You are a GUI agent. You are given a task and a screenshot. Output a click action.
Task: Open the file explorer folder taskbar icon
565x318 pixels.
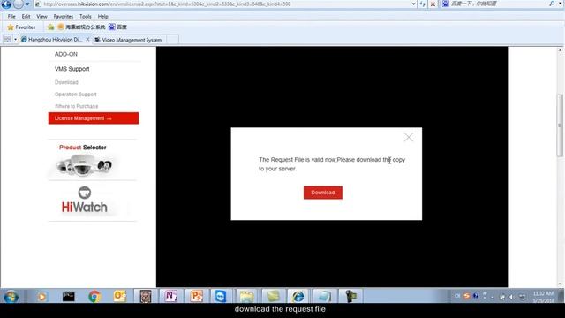(x=246, y=296)
